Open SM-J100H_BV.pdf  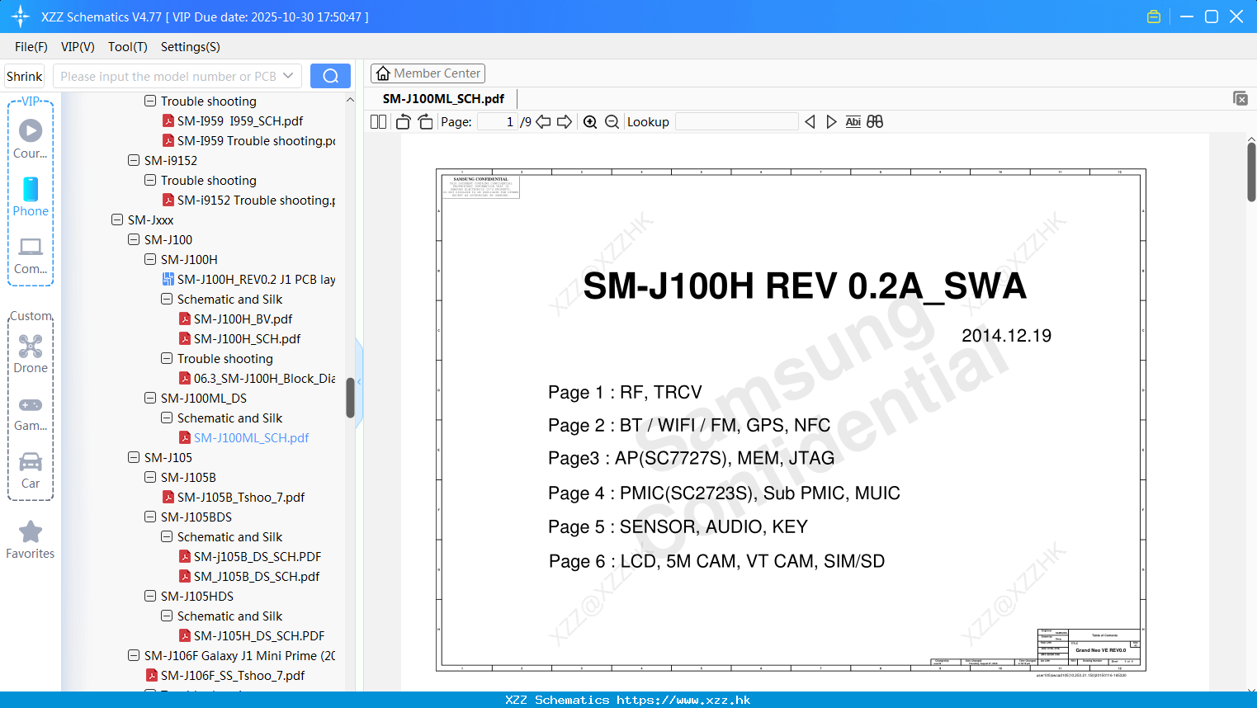tap(235, 319)
